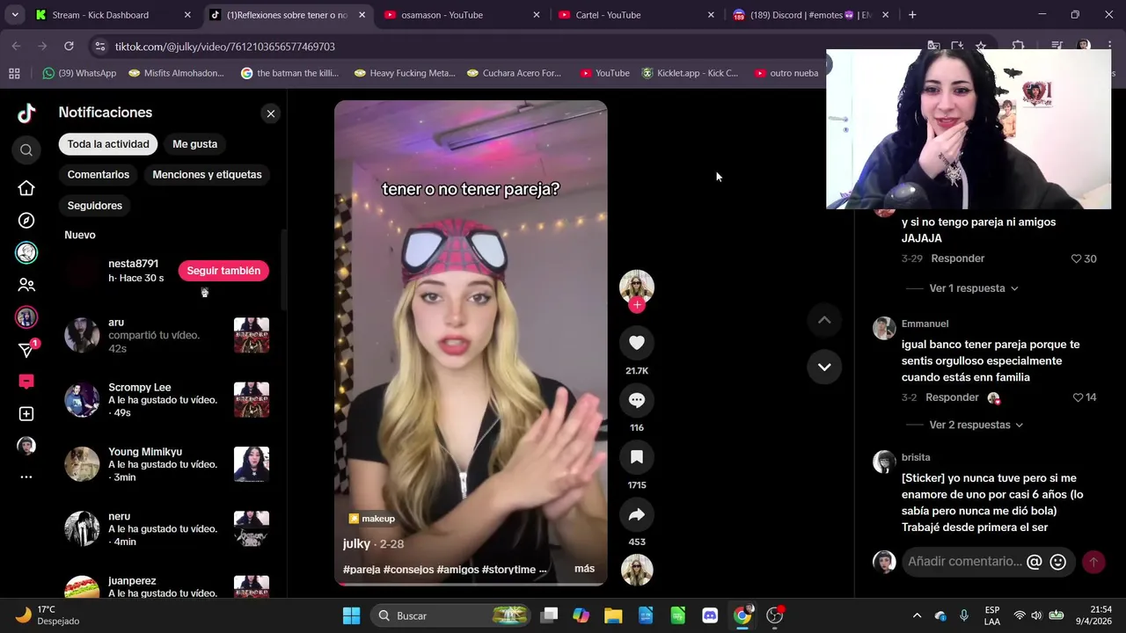Expand video description with más
The height and width of the screenshot is (633, 1126).
click(x=584, y=569)
